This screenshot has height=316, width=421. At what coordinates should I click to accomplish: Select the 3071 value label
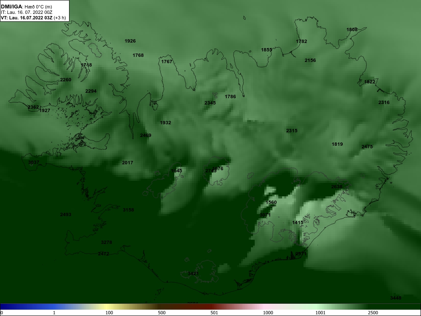[265, 215]
